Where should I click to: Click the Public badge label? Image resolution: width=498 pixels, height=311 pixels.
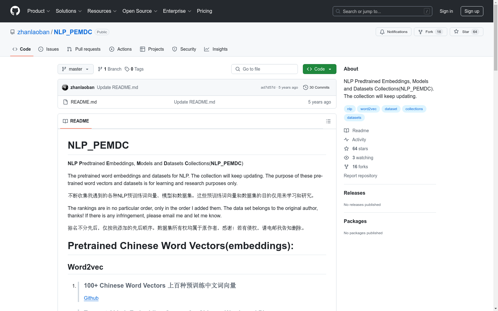[102, 32]
